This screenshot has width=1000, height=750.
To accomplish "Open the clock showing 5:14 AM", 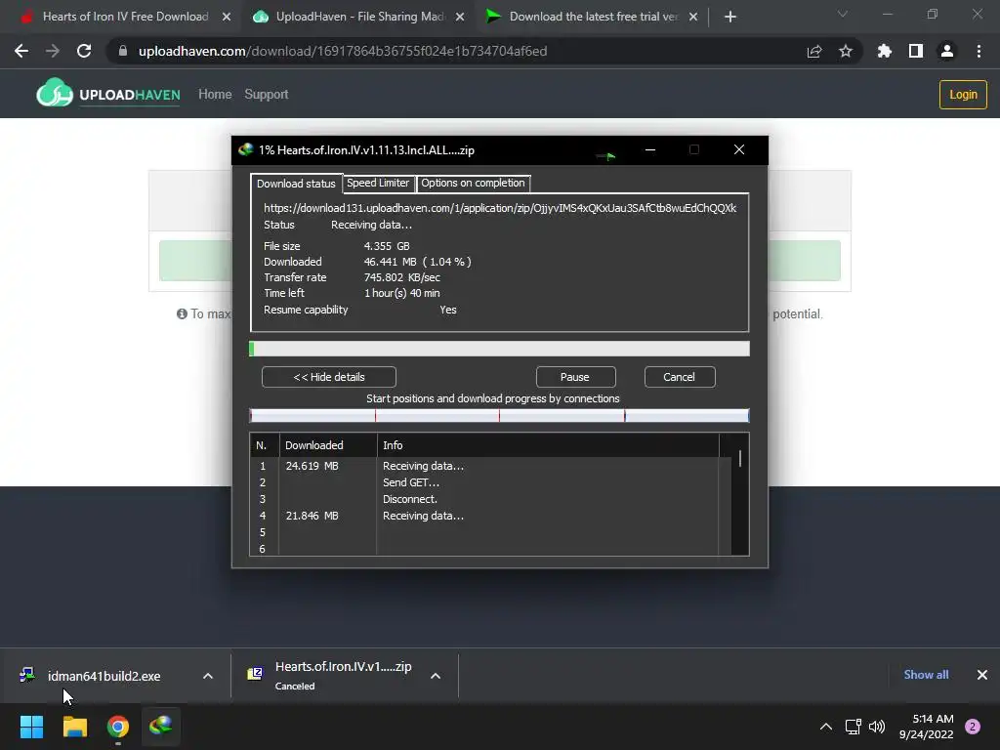I will pos(927,727).
